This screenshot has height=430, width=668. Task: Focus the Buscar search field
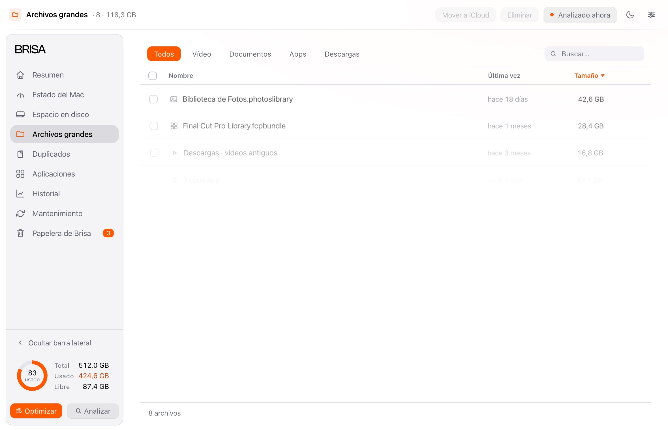pos(594,54)
